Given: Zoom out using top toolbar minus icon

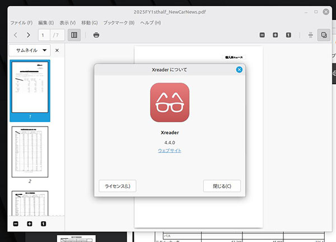Looking at the screenshot, I should [262, 35].
